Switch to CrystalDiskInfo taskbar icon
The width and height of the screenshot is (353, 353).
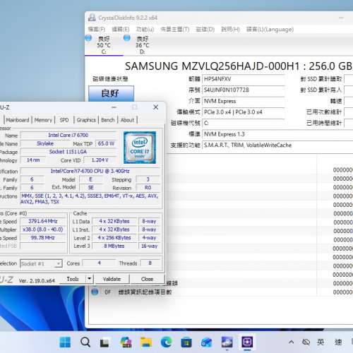point(227,342)
